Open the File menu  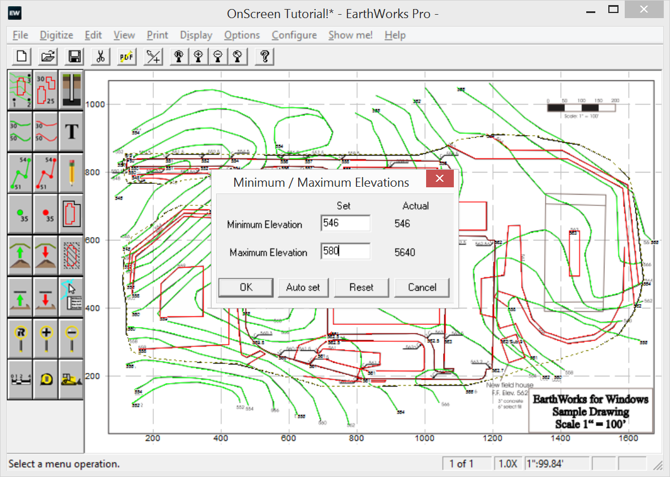[20, 35]
